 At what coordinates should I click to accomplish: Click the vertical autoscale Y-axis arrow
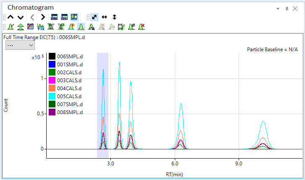(114, 17)
